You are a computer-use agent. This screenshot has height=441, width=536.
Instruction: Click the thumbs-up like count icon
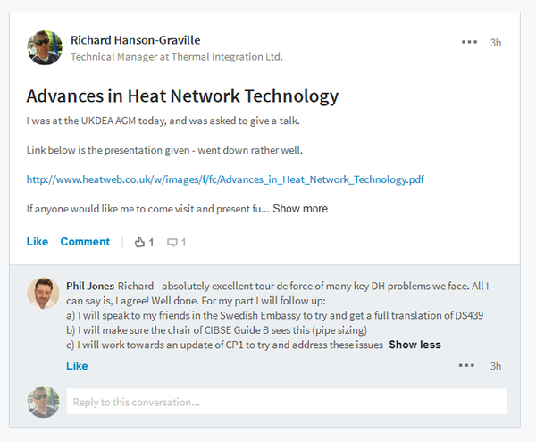[139, 242]
